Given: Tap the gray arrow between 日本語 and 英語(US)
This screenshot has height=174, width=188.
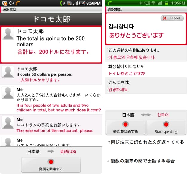Looking at the screenshot, I should (x=51, y=151).
